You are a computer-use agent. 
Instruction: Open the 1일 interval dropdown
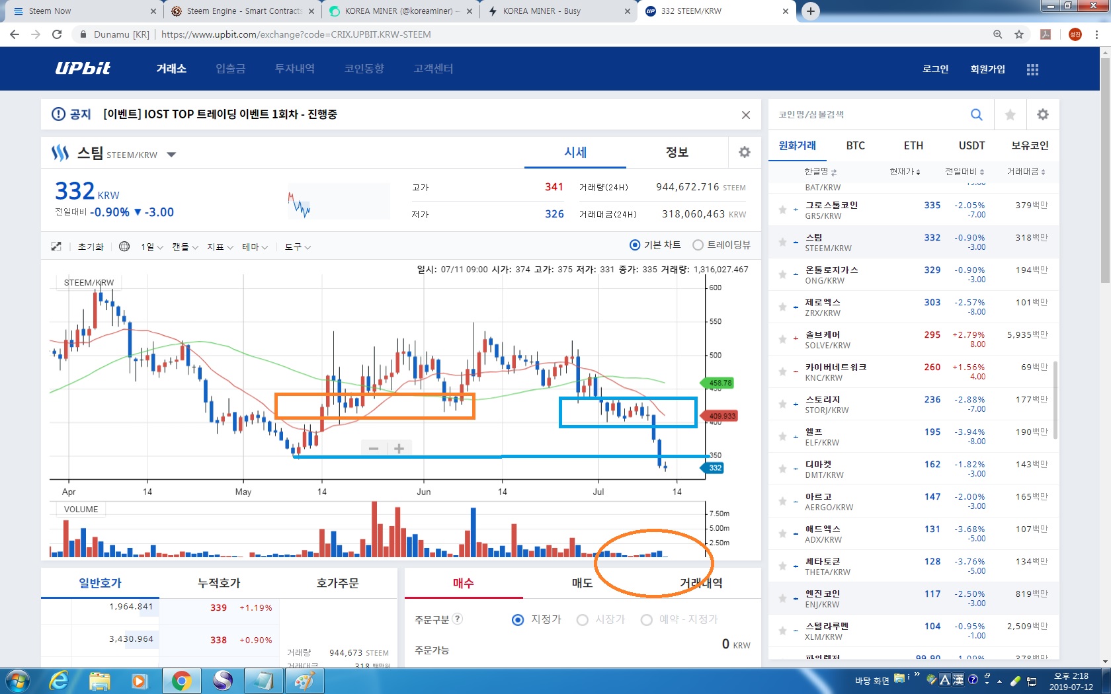click(151, 247)
